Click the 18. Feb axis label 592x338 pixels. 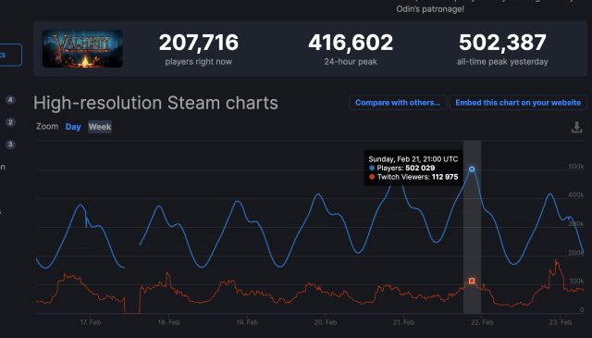point(168,322)
